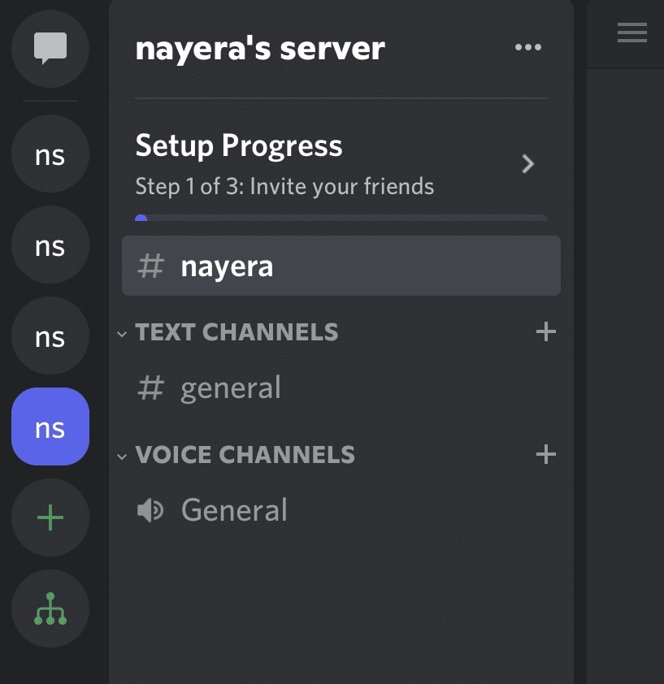Select the highlighted blue ns server icon
Image resolution: width=664 pixels, height=684 pixels.
pos(50,426)
